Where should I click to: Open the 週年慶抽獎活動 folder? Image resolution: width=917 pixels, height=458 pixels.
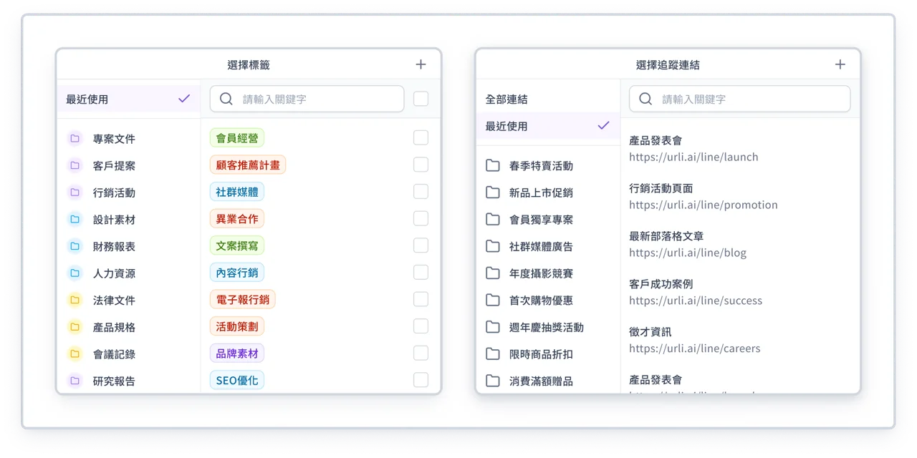click(548, 327)
